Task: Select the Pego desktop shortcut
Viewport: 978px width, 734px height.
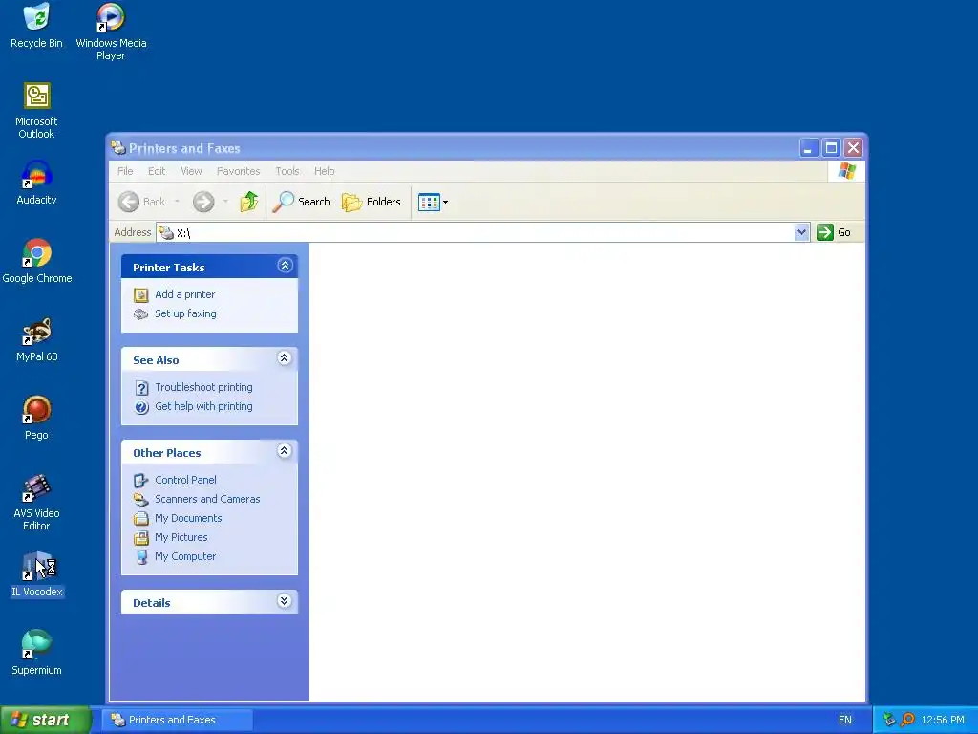Action: pyautogui.click(x=36, y=418)
